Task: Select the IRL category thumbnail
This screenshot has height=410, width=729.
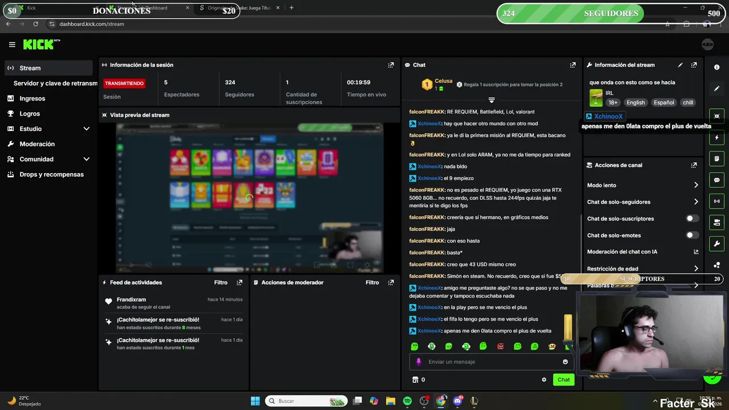Action: point(596,97)
